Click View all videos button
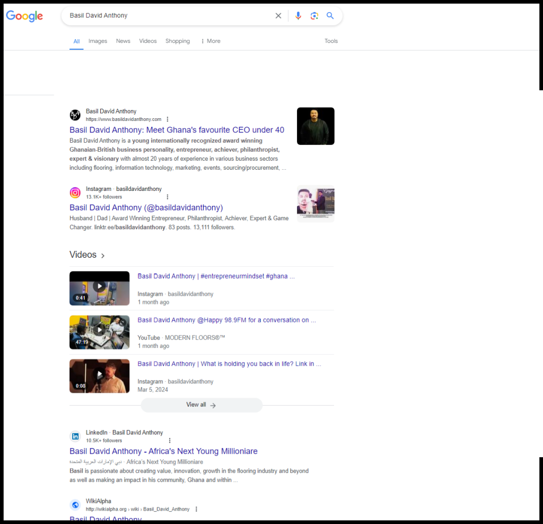This screenshot has width=543, height=524. (x=202, y=405)
